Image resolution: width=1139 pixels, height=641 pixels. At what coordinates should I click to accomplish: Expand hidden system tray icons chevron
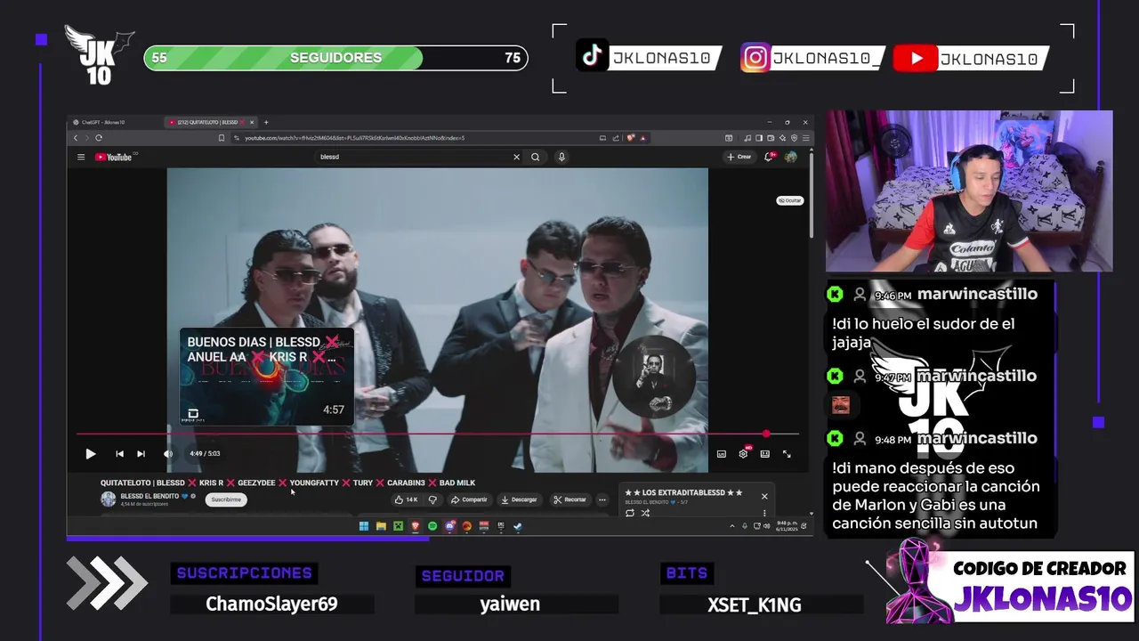[x=732, y=526]
